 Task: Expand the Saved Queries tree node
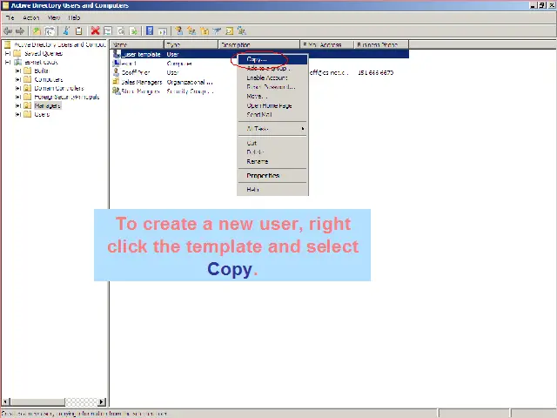8,53
